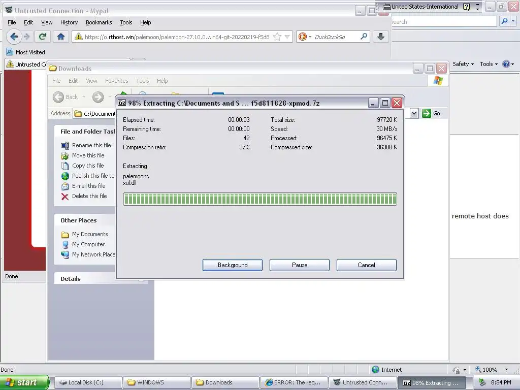Click Go button in Downloads address bar

pyautogui.click(x=431, y=113)
